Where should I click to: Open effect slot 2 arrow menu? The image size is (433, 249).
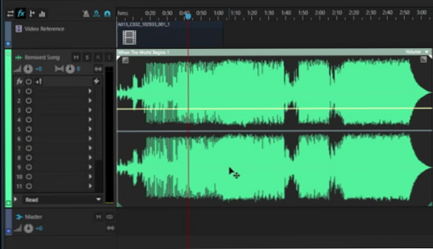90,101
